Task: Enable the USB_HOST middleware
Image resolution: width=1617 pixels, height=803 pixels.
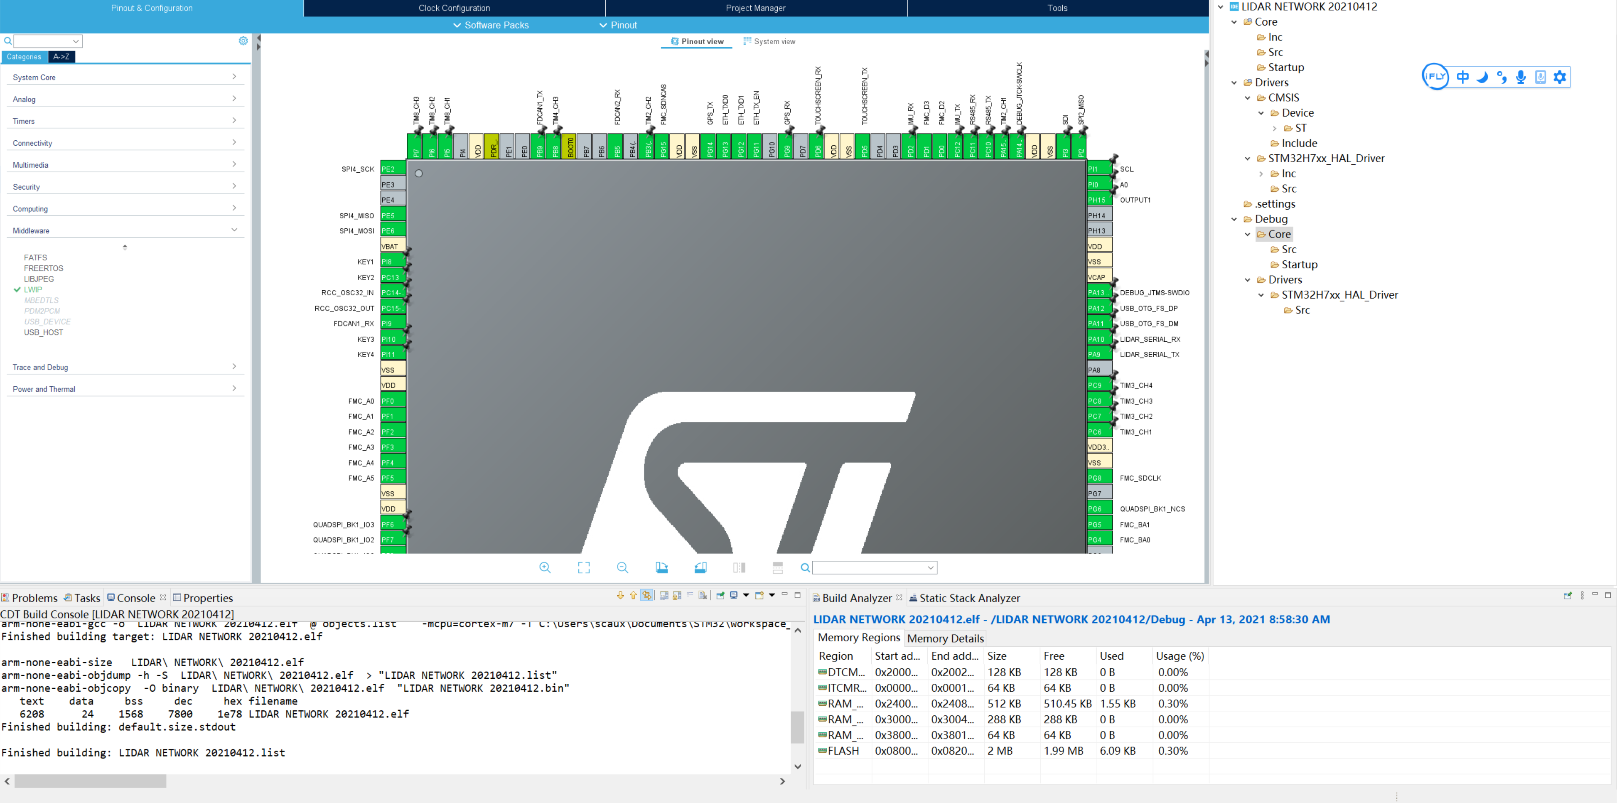Action: tap(43, 332)
